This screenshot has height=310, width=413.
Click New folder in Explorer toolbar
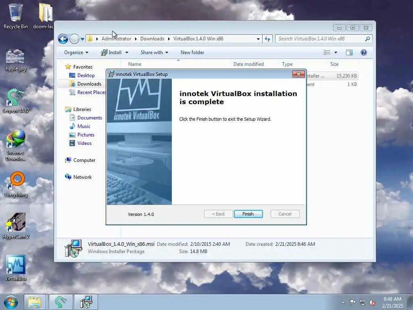pyautogui.click(x=192, y=52)
